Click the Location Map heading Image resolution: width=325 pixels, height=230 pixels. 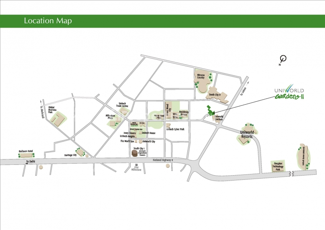[x=48, y=21]
